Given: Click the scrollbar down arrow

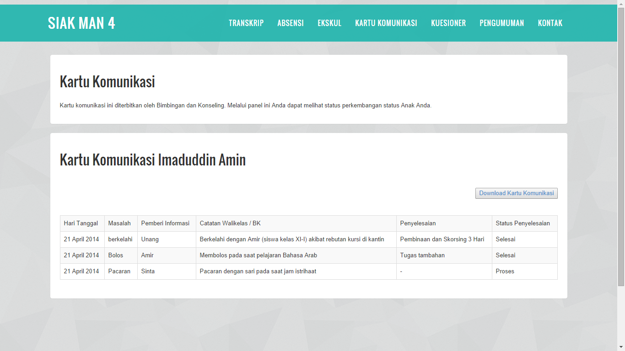Looking at the screenshot, I should 621,347.
